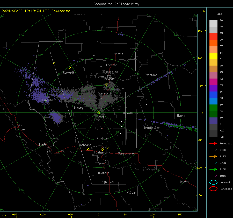The image size is (233, 218).
Task: Click the Banff label
Action: click(43, 145)
